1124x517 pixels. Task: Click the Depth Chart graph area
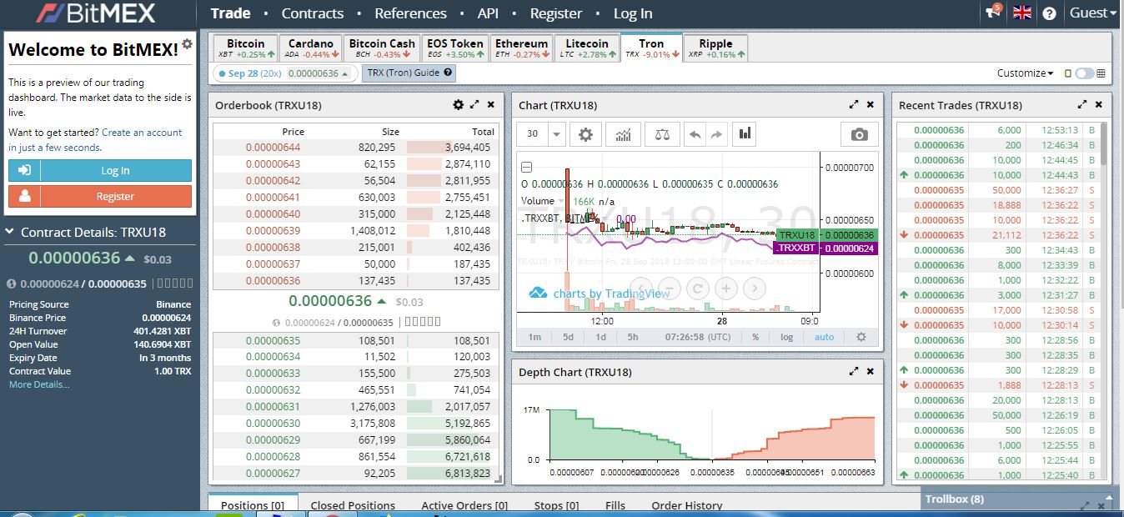pos(712,434)
